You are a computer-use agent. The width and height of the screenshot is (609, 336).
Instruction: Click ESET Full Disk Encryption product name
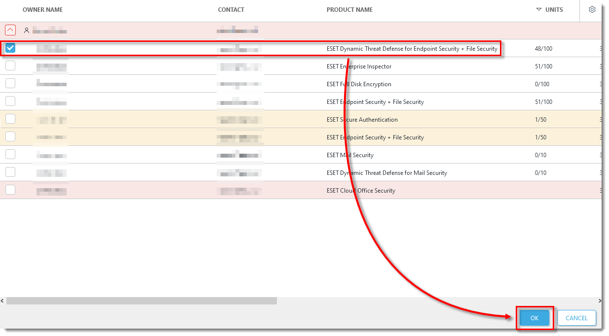tap(359, 84)
